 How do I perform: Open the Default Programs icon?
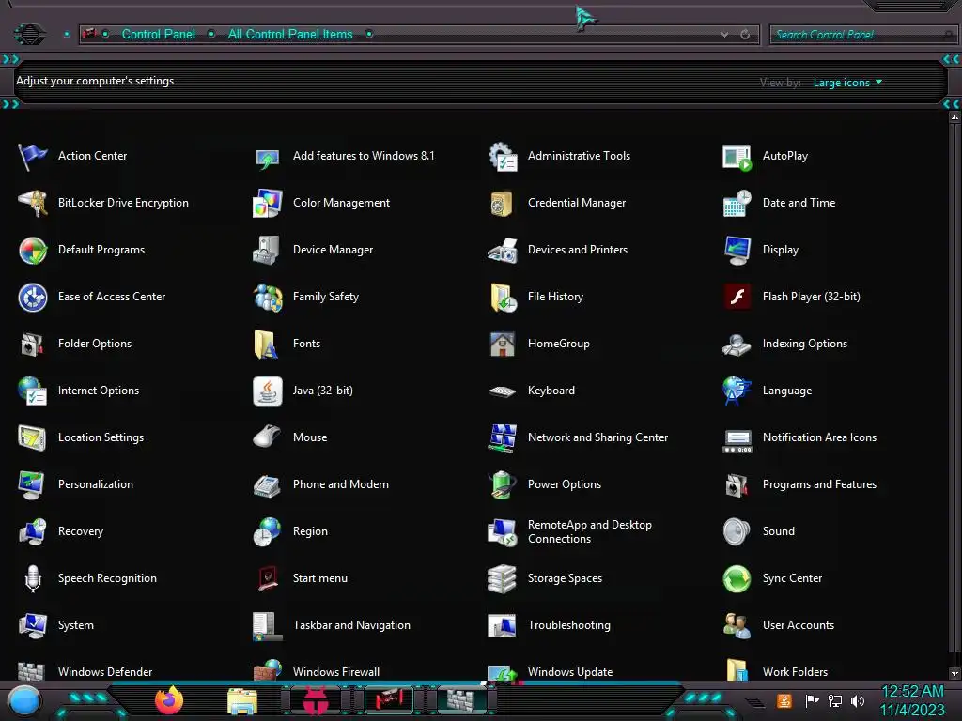pos(33,250)
